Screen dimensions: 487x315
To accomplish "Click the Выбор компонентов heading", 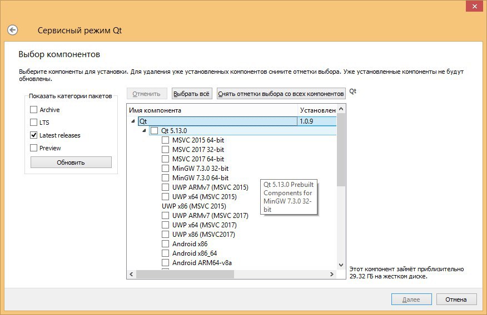I will (x=59, y=54).
